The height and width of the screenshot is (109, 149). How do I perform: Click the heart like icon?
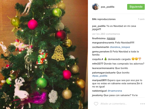click(x=96, y=104)
